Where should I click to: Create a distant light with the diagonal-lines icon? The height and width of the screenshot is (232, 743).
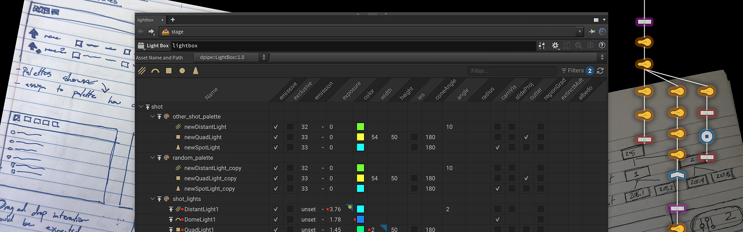click(142, 71)
